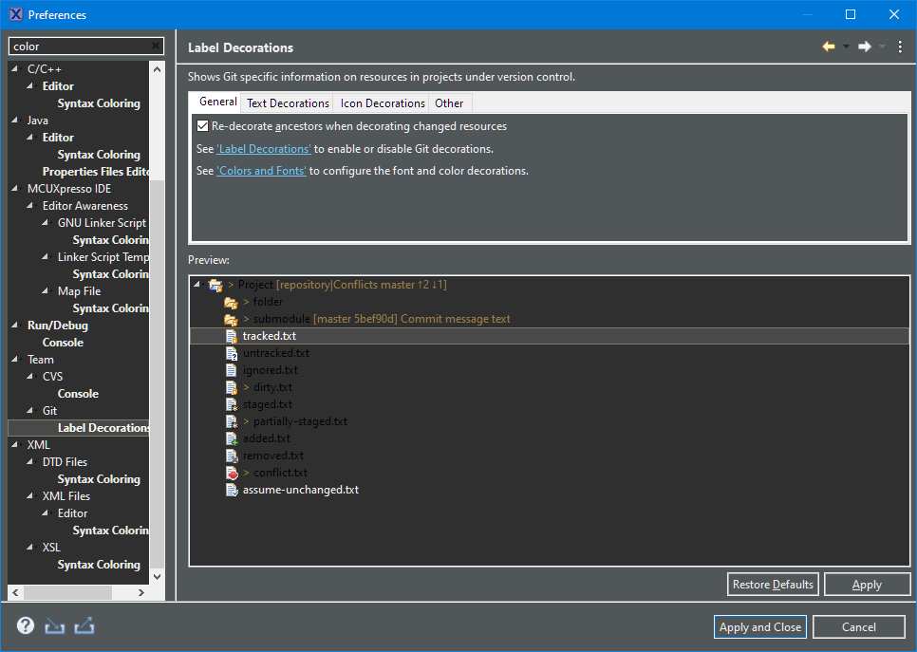
Task: Collapse the MCUXpresso IDE tree node
Action: pos(14,189)
